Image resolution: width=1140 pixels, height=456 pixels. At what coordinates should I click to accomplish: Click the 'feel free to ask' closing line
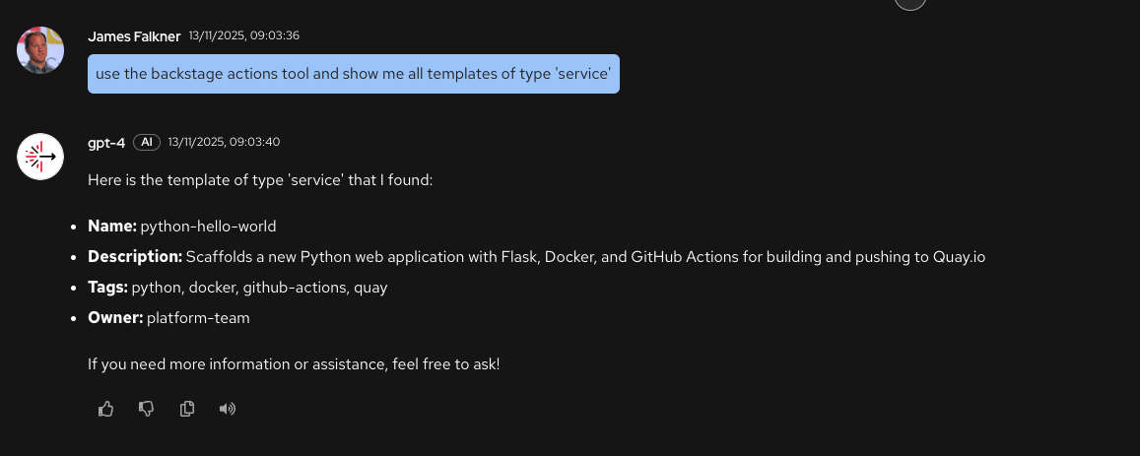pyautogui.click(x=294, y=364)
